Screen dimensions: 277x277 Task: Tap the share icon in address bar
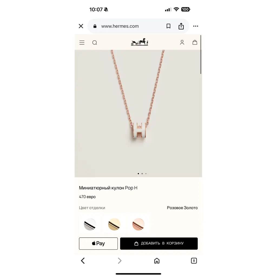point(181,26)
